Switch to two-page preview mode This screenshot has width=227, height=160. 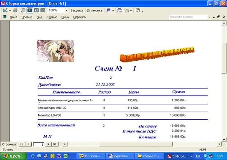pyautogui.click(x=36, y=10)
